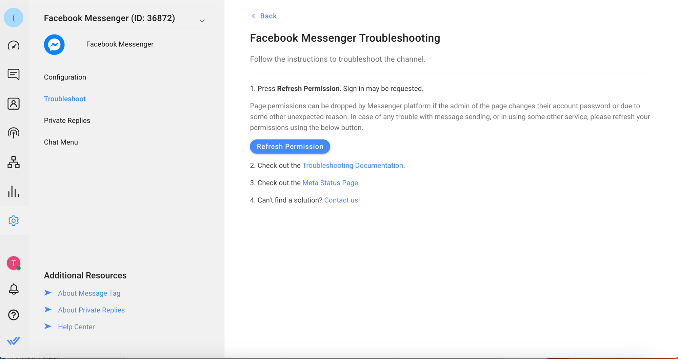Open the reports bar chart icon
Viewport: 678px width, 359px height.
click(x=14, y=192)
